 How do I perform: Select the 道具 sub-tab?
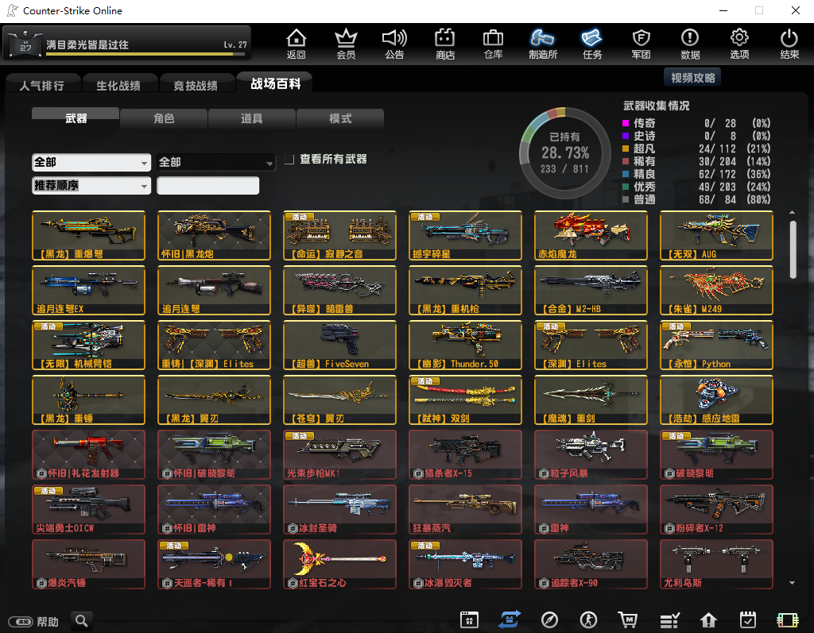tap(252, 118)
